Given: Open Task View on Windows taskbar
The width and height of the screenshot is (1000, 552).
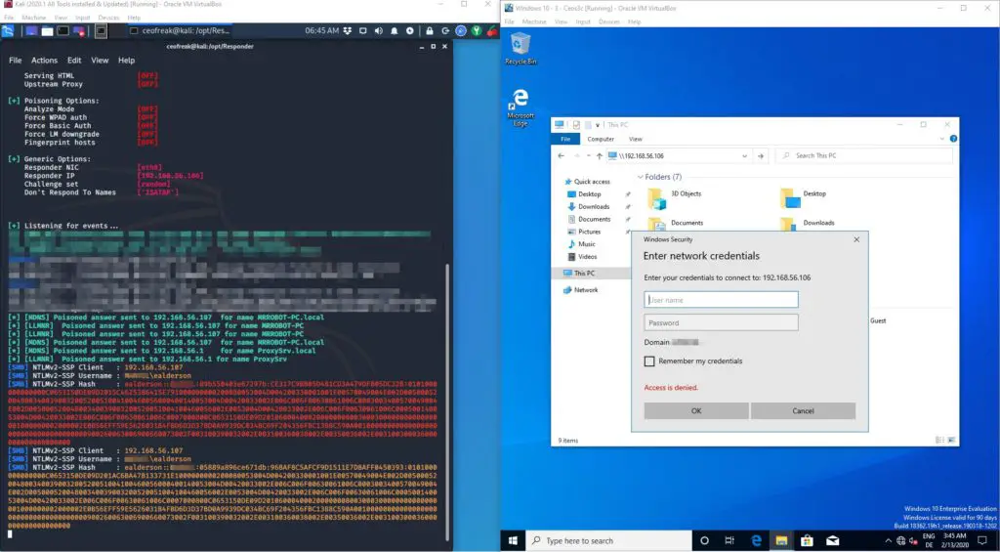Looking at the screenshot, I should pos(729,540).
